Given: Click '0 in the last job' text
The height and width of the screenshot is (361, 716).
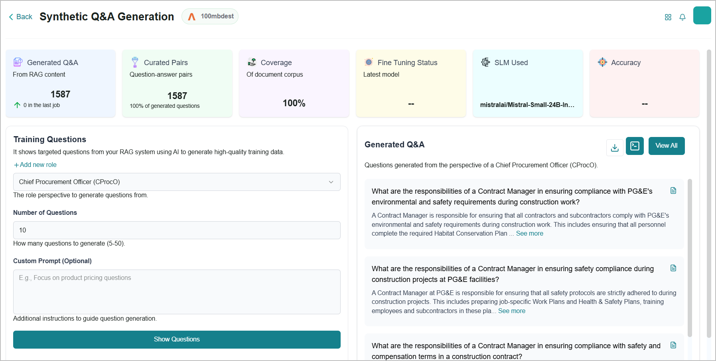Looking at the screenshot, I should tap(41, 105).
